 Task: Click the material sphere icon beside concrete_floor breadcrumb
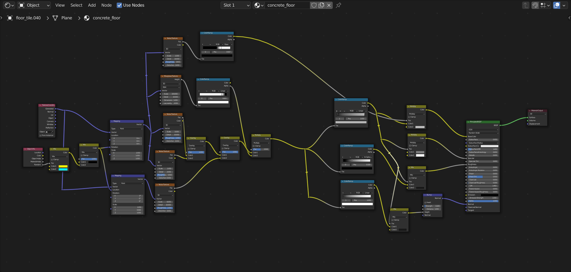coord(87,18)
